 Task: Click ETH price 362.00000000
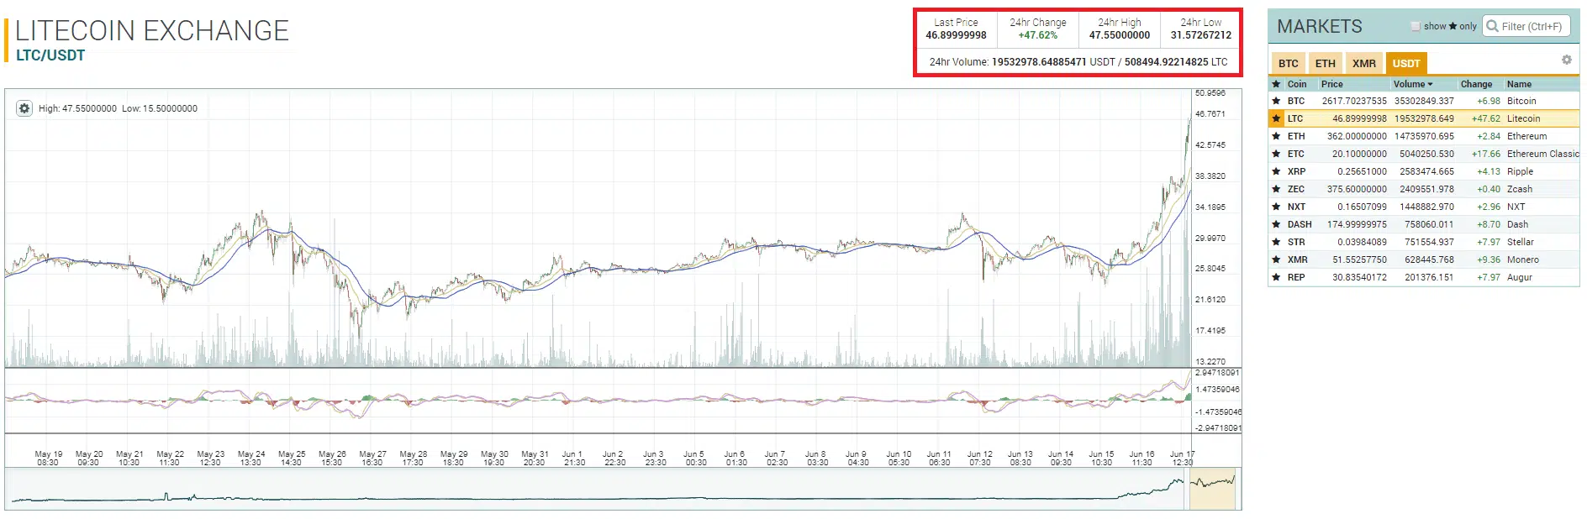1357,136
